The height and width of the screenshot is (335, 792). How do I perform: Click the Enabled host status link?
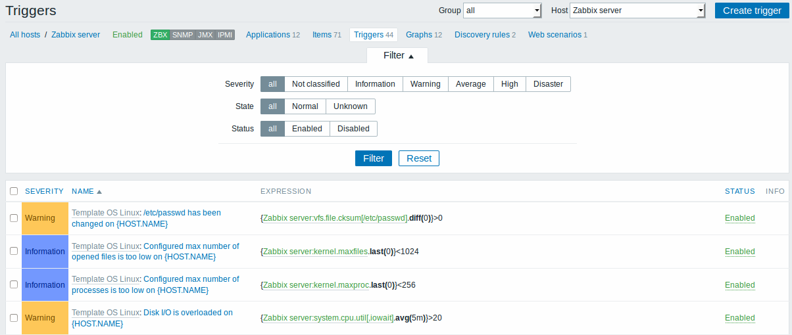click(x=128, y=35)
